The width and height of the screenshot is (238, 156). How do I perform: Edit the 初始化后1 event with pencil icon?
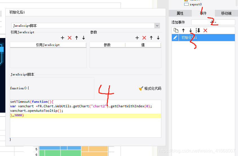point(175,37)
